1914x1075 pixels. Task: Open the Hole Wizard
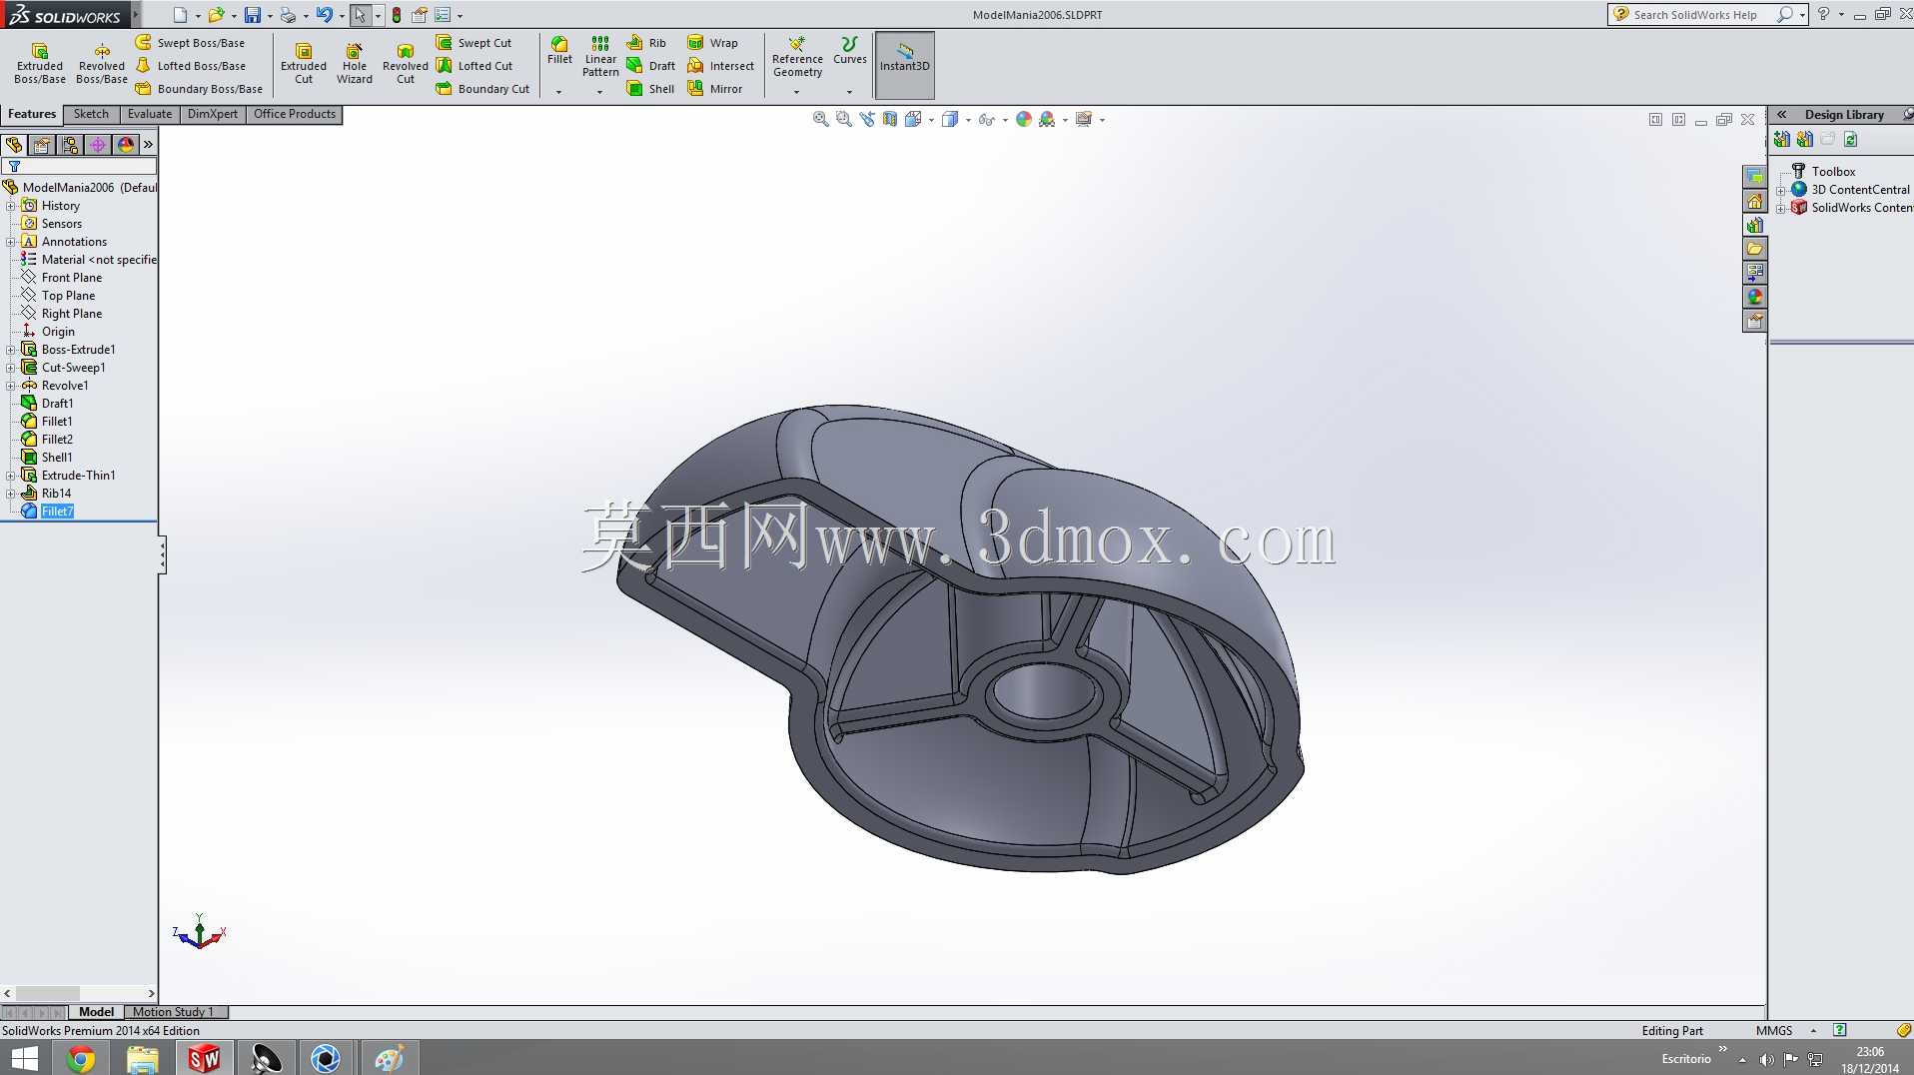355,63
